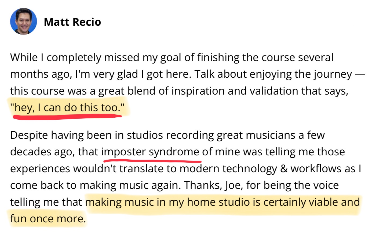Click Matt Recio's profile photo
Screen dimensions: 383x232
[x=23, y=21]
